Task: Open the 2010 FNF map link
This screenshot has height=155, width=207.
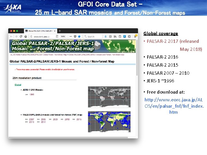Action: point(67,119)
